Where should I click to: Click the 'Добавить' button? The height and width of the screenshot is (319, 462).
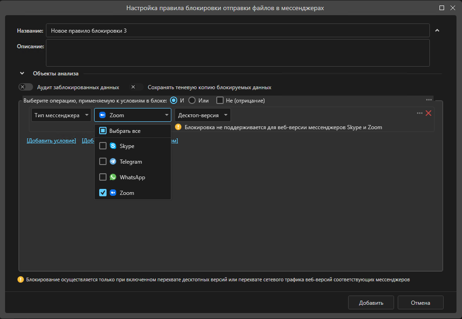point(371,302)
